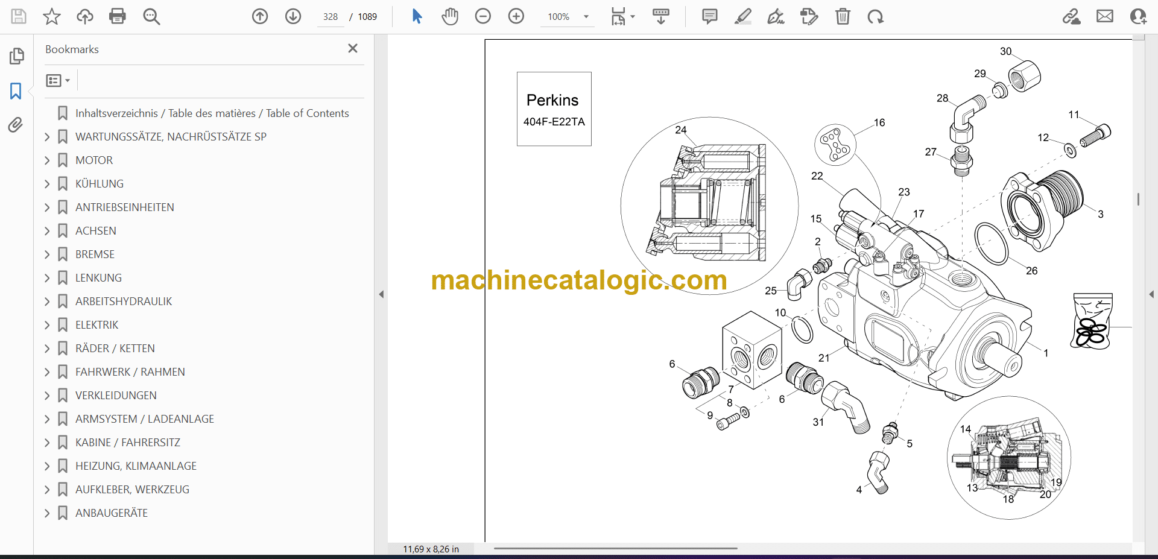
Task: Star this file as favorite
Action: [52, 16]
